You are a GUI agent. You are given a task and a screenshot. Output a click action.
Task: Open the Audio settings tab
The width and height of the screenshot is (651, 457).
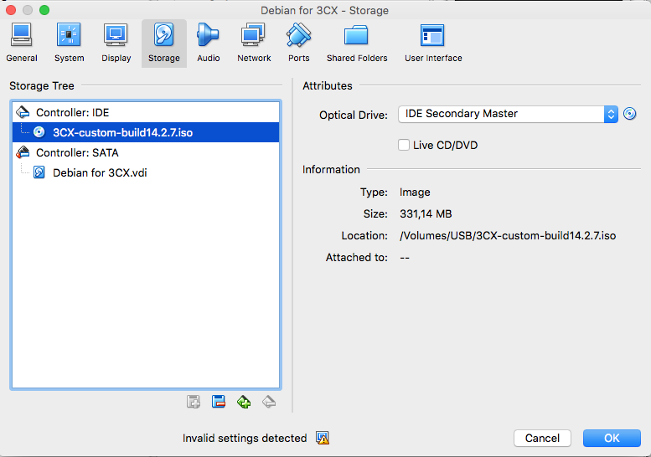point(208,44)
